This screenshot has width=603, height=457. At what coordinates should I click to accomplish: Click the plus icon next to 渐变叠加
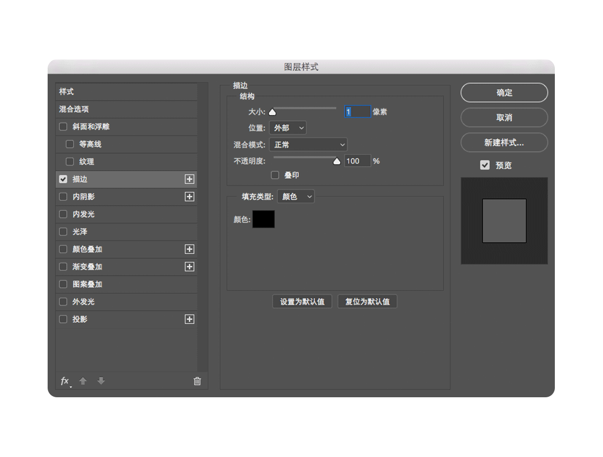189,267
